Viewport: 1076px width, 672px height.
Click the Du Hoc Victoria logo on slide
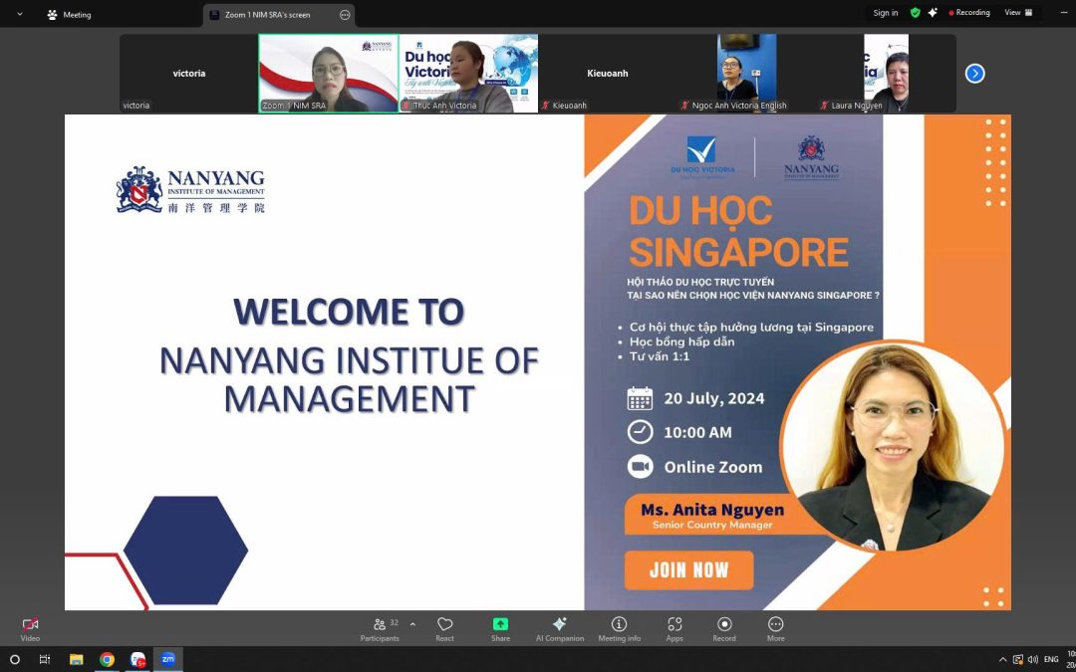tap(702, 157)
